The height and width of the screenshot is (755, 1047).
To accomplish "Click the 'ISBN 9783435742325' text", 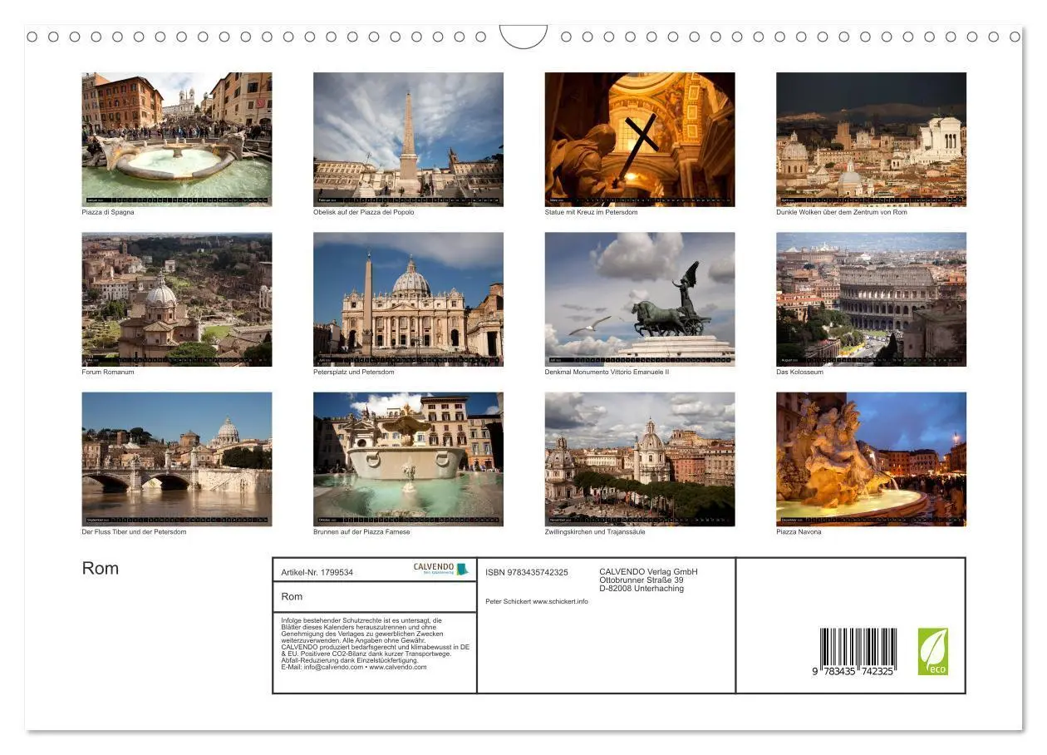I will [527, 572].
